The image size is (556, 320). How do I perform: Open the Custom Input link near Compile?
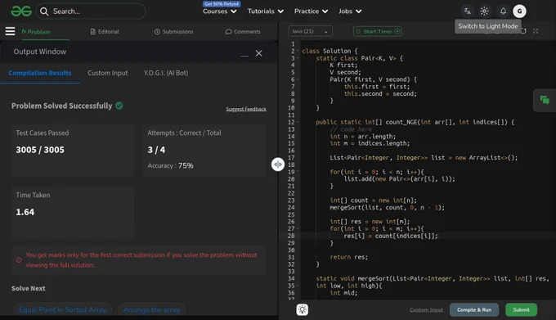426,309
